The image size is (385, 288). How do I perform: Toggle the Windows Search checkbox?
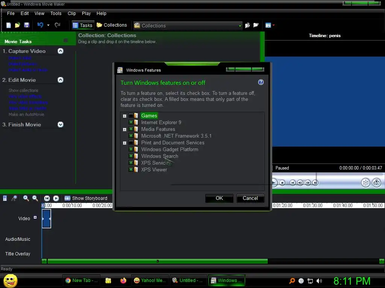click(131, 156)
